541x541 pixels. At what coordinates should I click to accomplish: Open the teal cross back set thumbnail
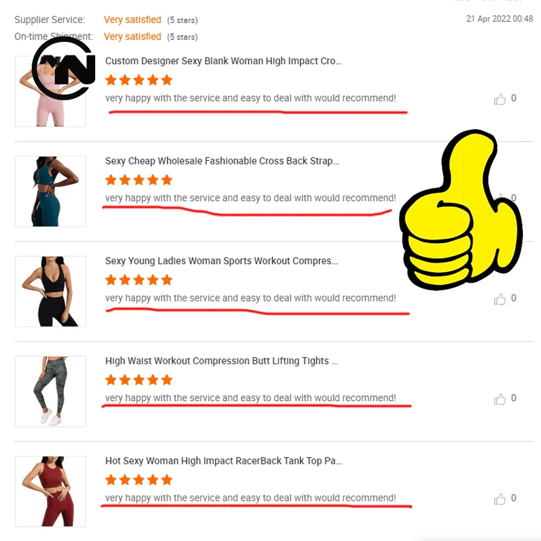tap(50, 191)
